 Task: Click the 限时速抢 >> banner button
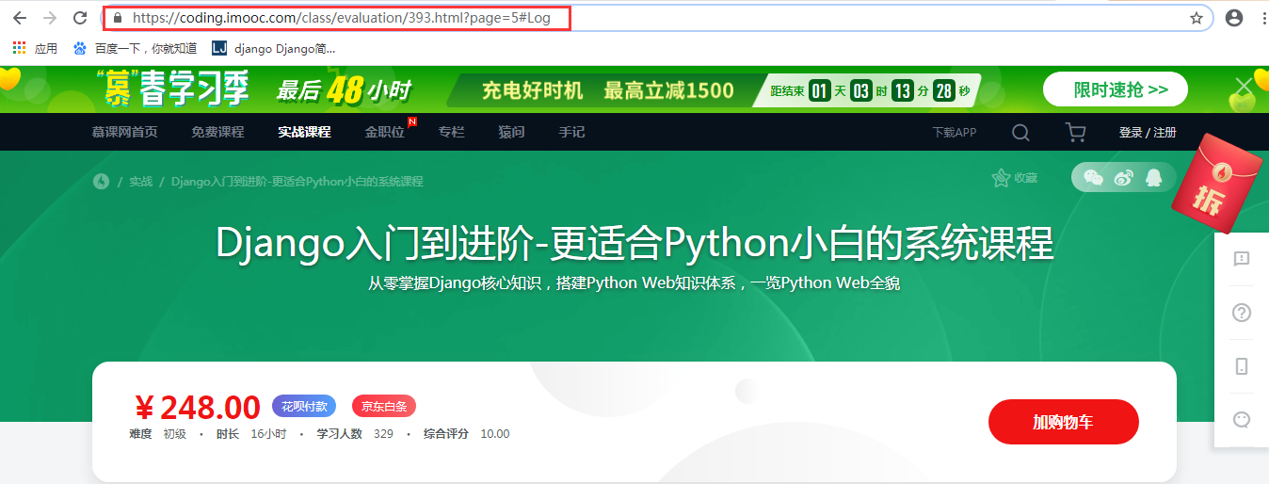tap(1116, 89)
